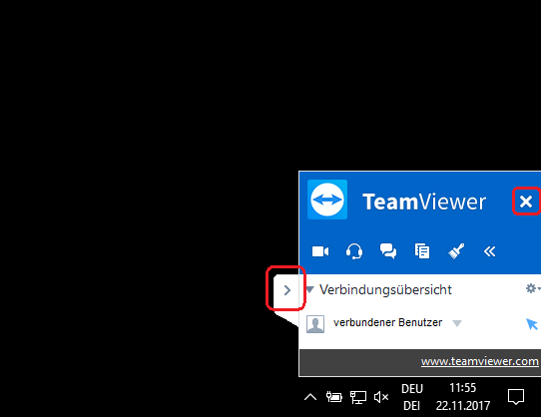
Task: Start video with the camera icon
Action: (x=320, y=251)
